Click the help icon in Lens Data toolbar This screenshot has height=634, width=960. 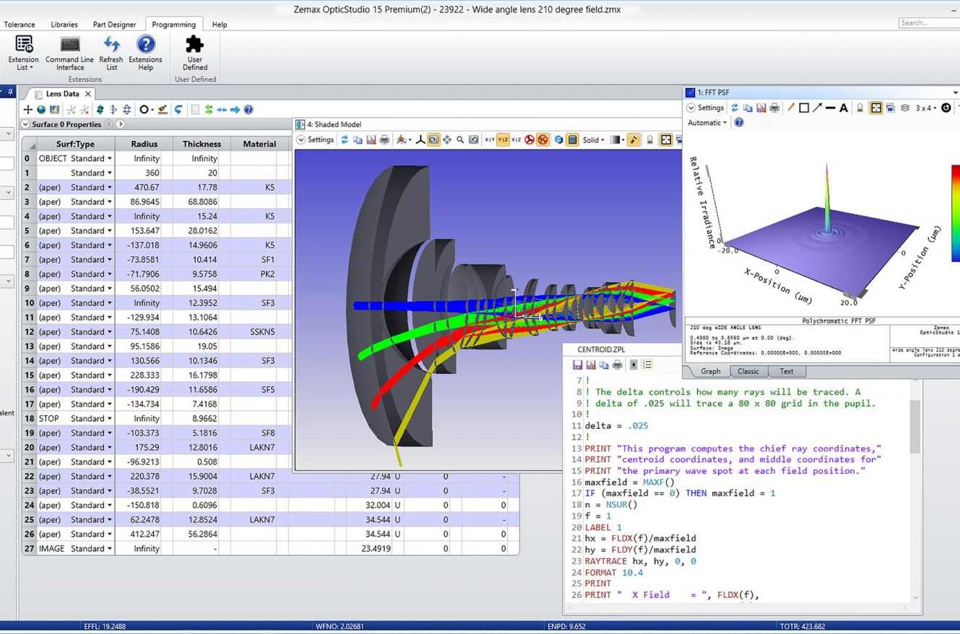[248, 110]
